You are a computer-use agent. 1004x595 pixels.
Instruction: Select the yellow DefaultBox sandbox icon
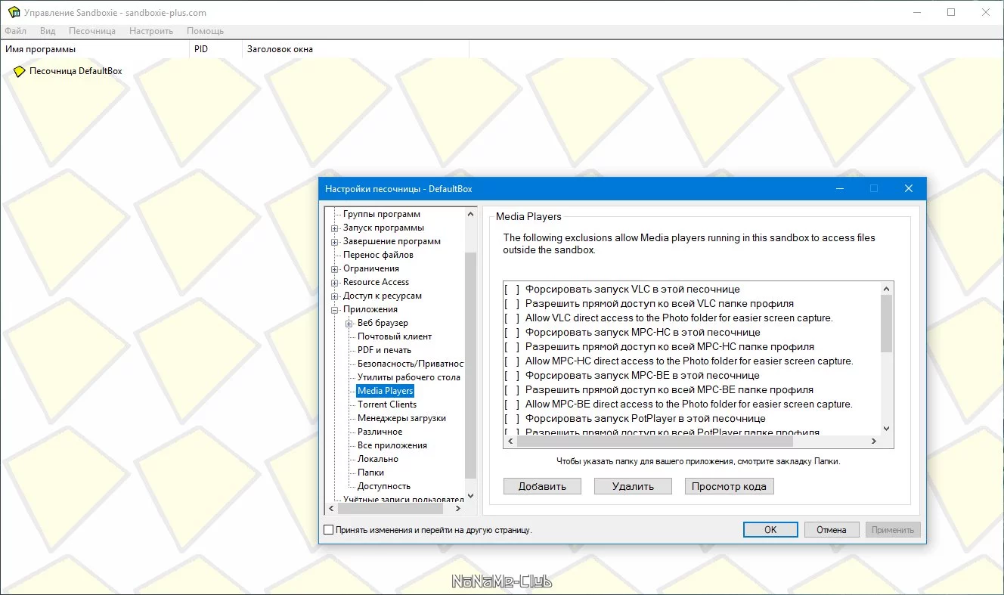point(20,71)
